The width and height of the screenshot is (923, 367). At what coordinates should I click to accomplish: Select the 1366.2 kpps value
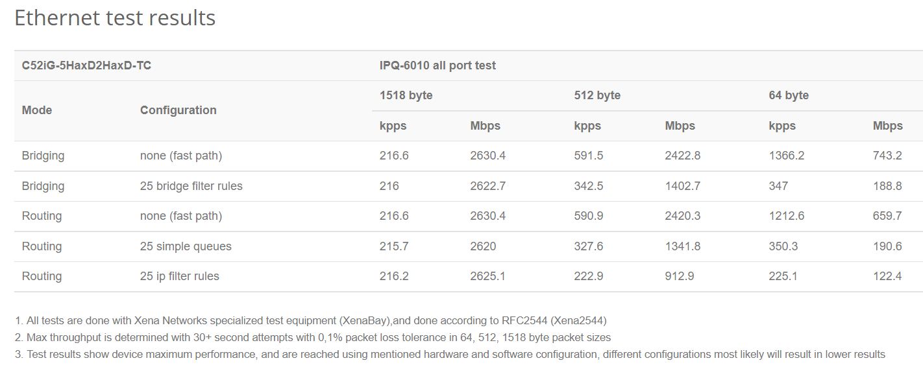(x=786, y=156)
